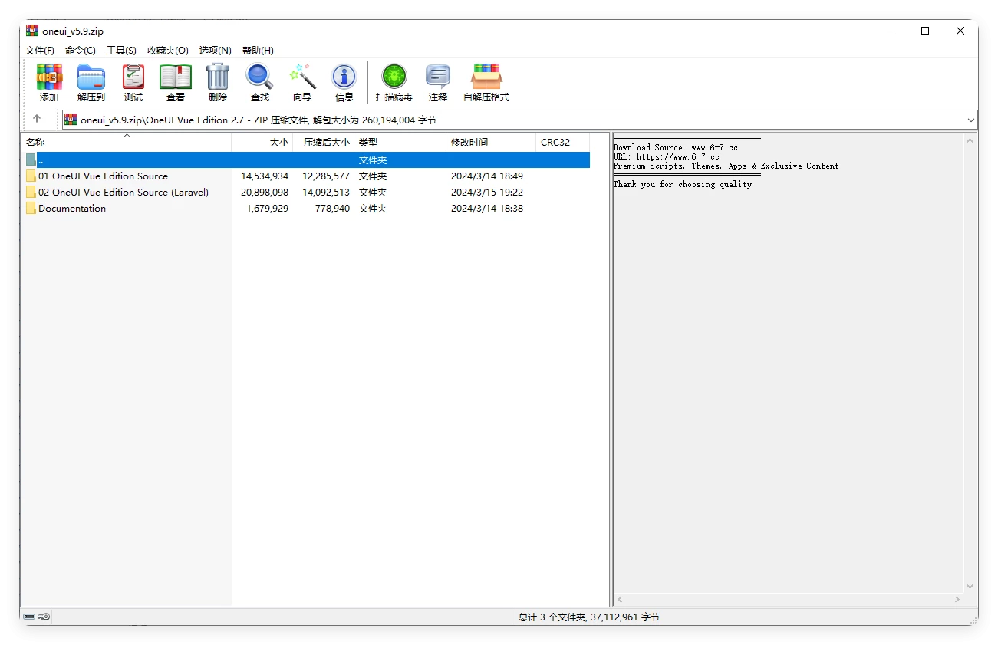Screen dimensions: 998x645
Task: Start 扫描病毒 virus scan icon
Action: (x=394, y=82)
